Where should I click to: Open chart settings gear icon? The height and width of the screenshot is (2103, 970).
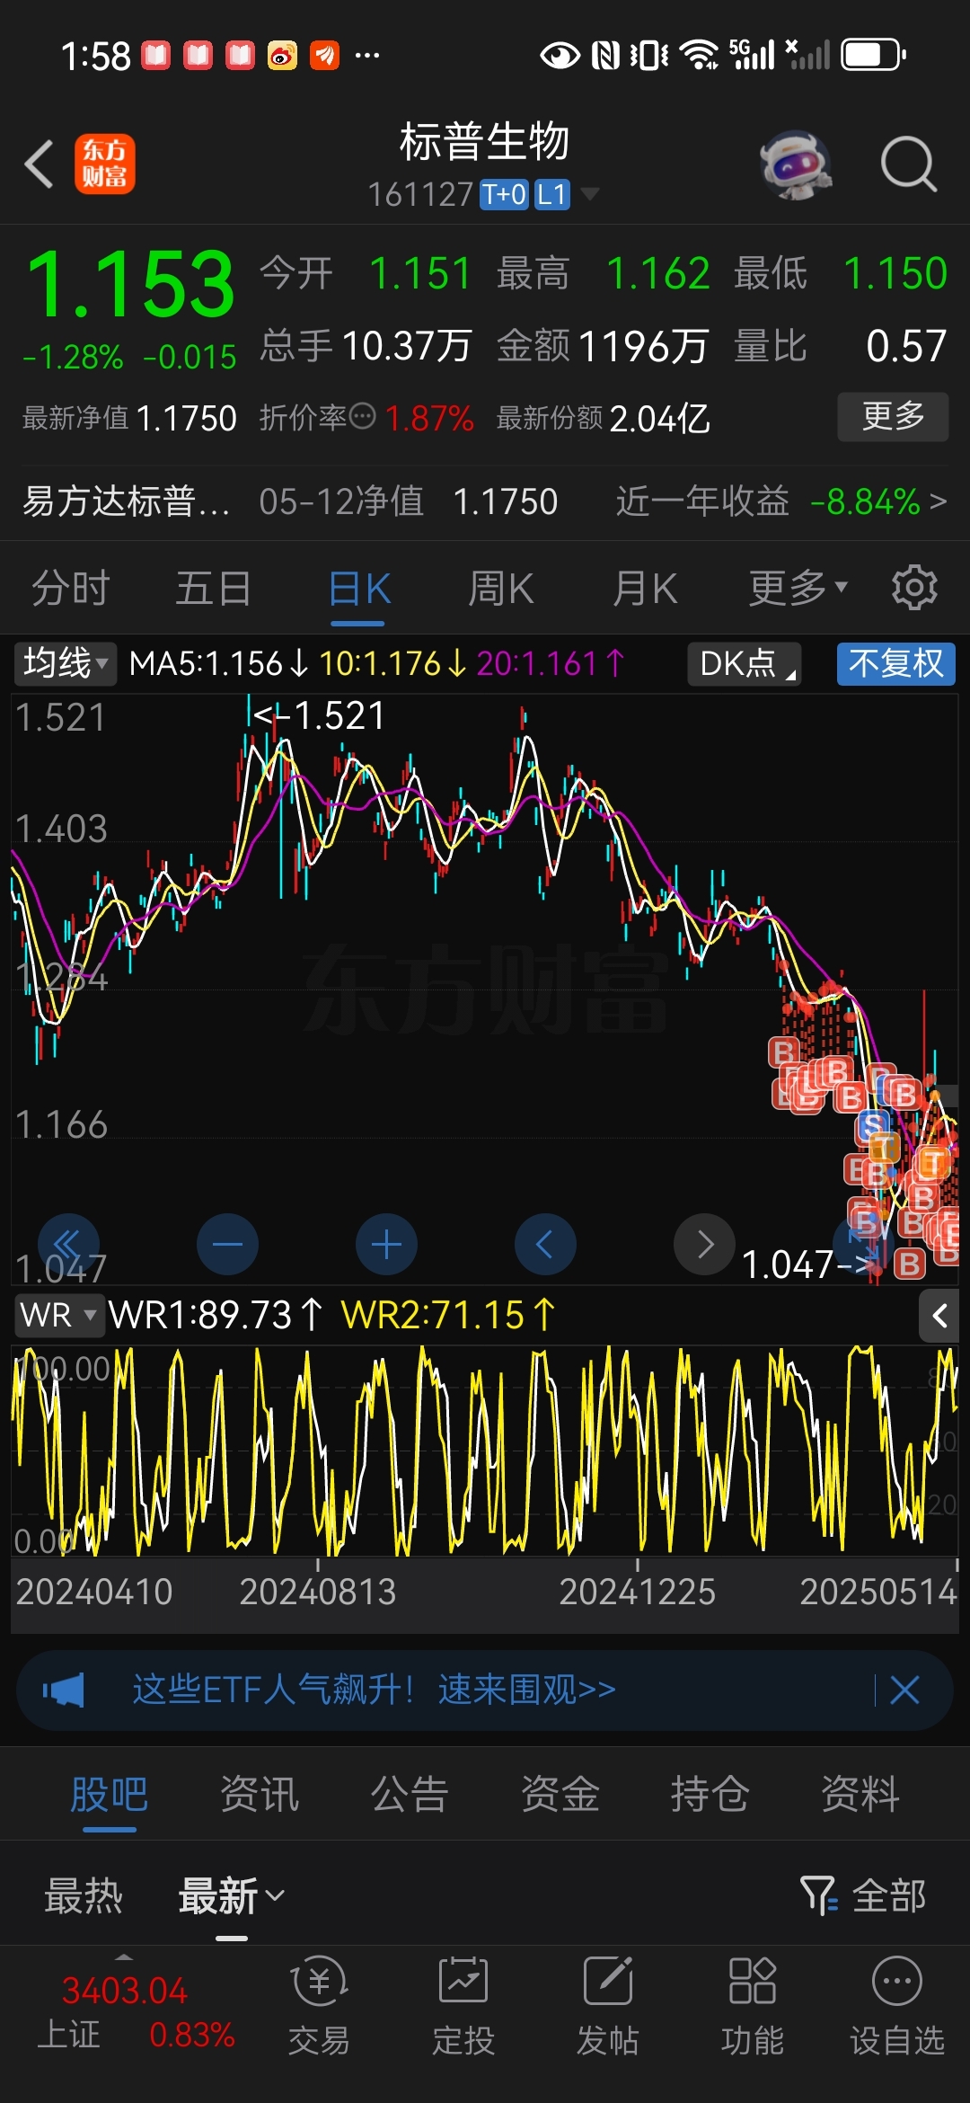(x=914, y=588)
